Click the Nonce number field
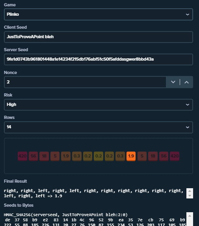The image size is (199, 226). coord(85,82)
